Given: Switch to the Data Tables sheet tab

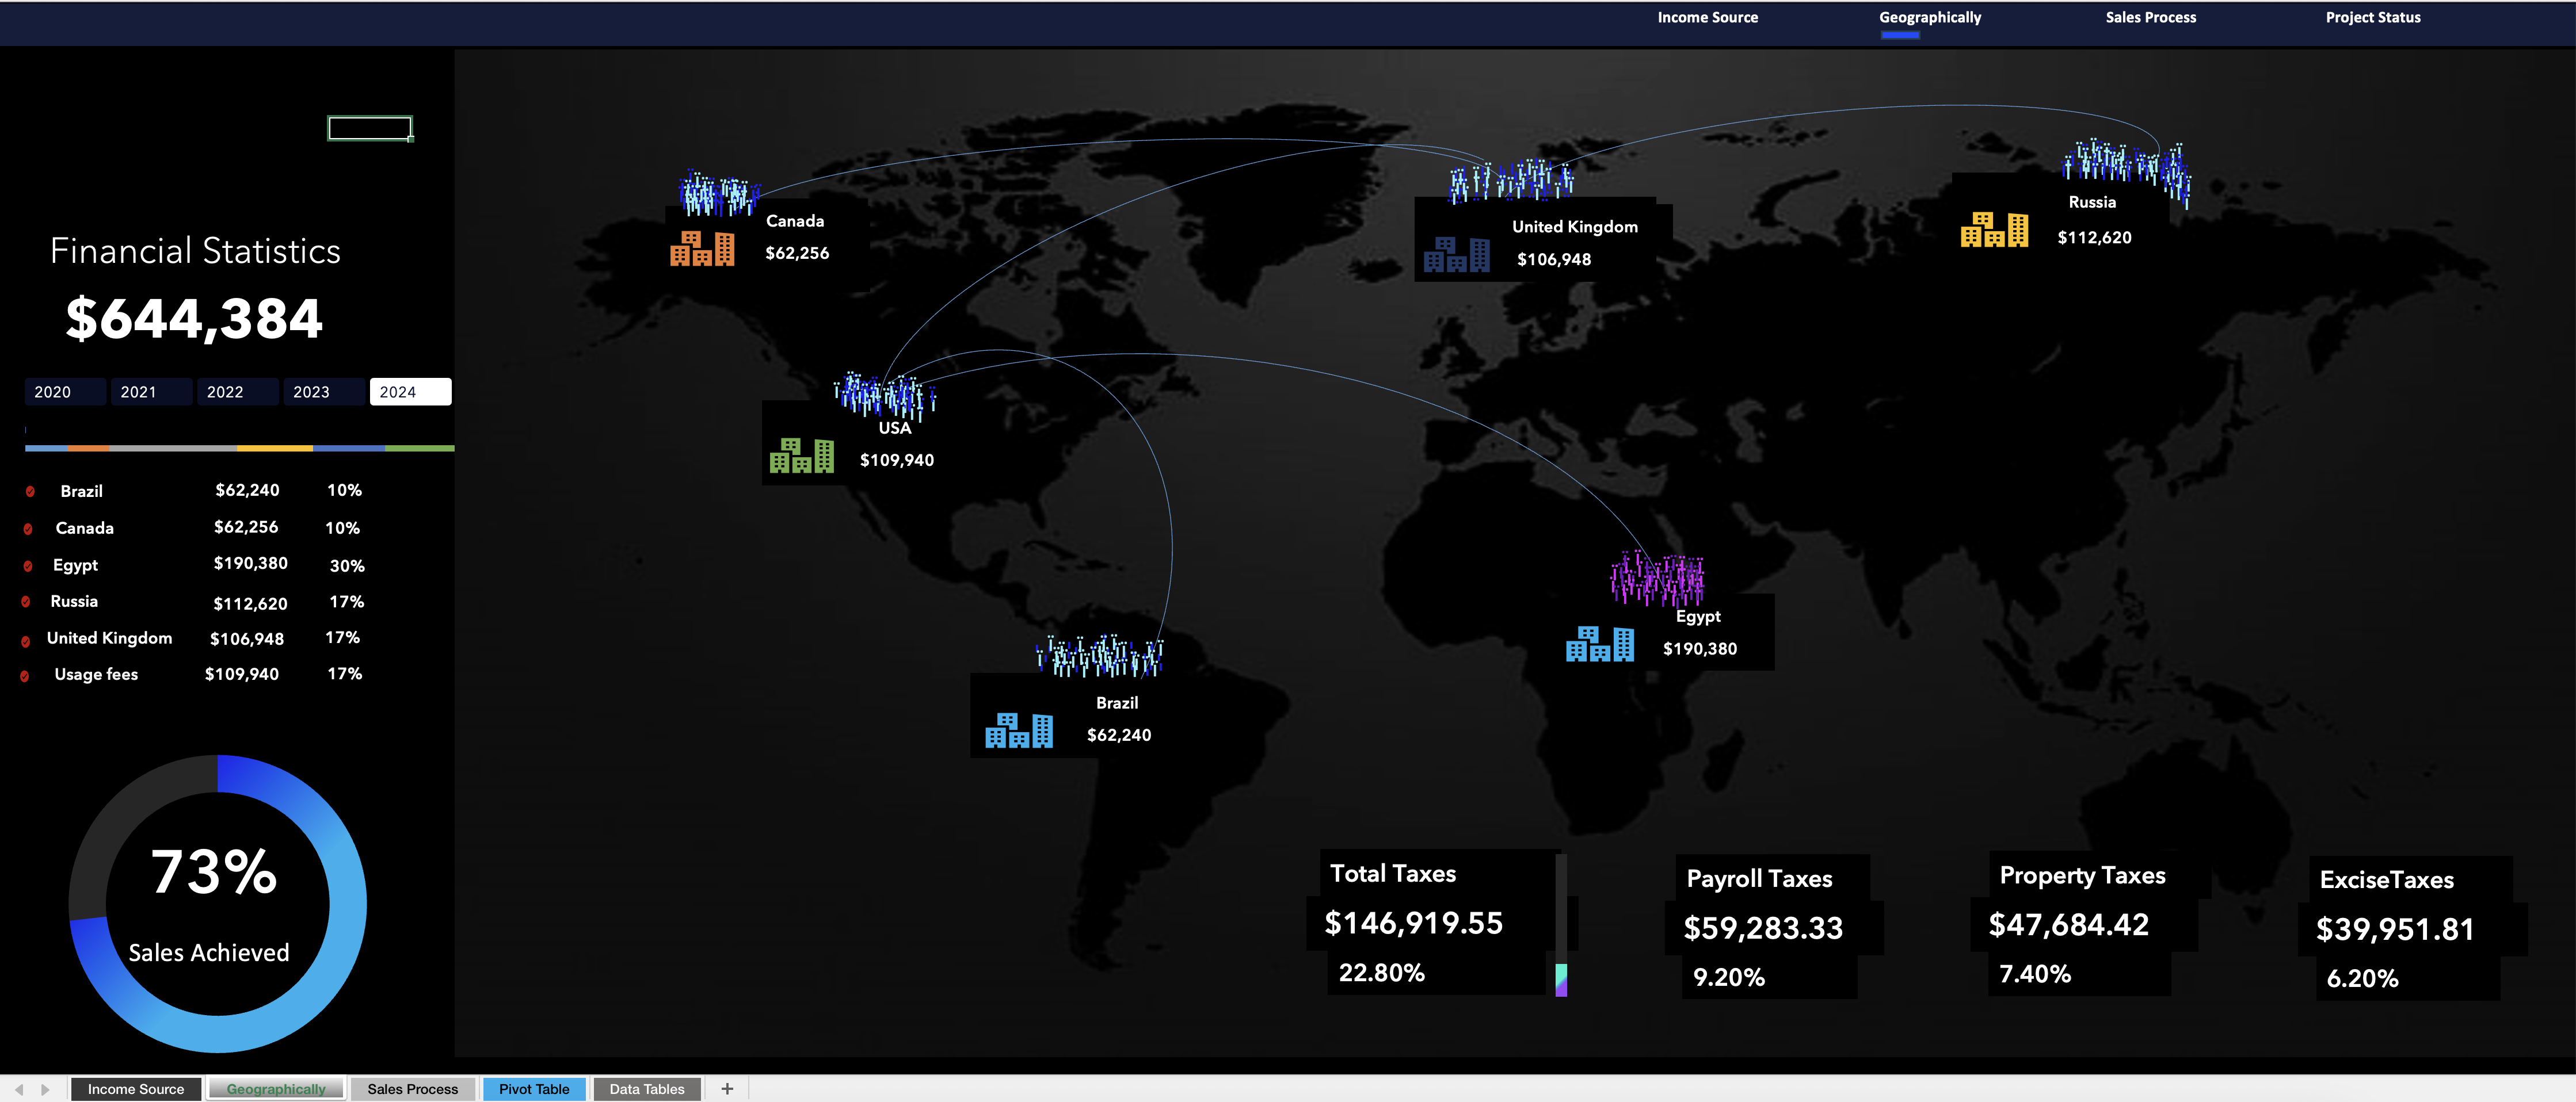Looking at the screenshot, I should coord(646,1089).
